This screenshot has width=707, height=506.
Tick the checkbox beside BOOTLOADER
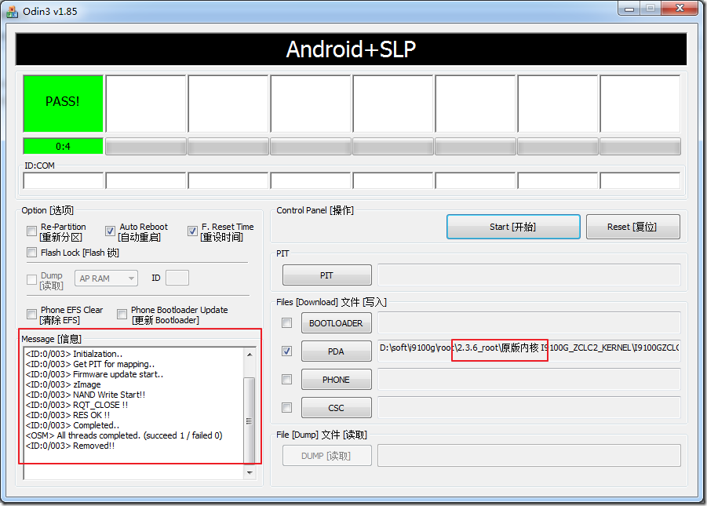pyautogui.click(x=286, y=323)
